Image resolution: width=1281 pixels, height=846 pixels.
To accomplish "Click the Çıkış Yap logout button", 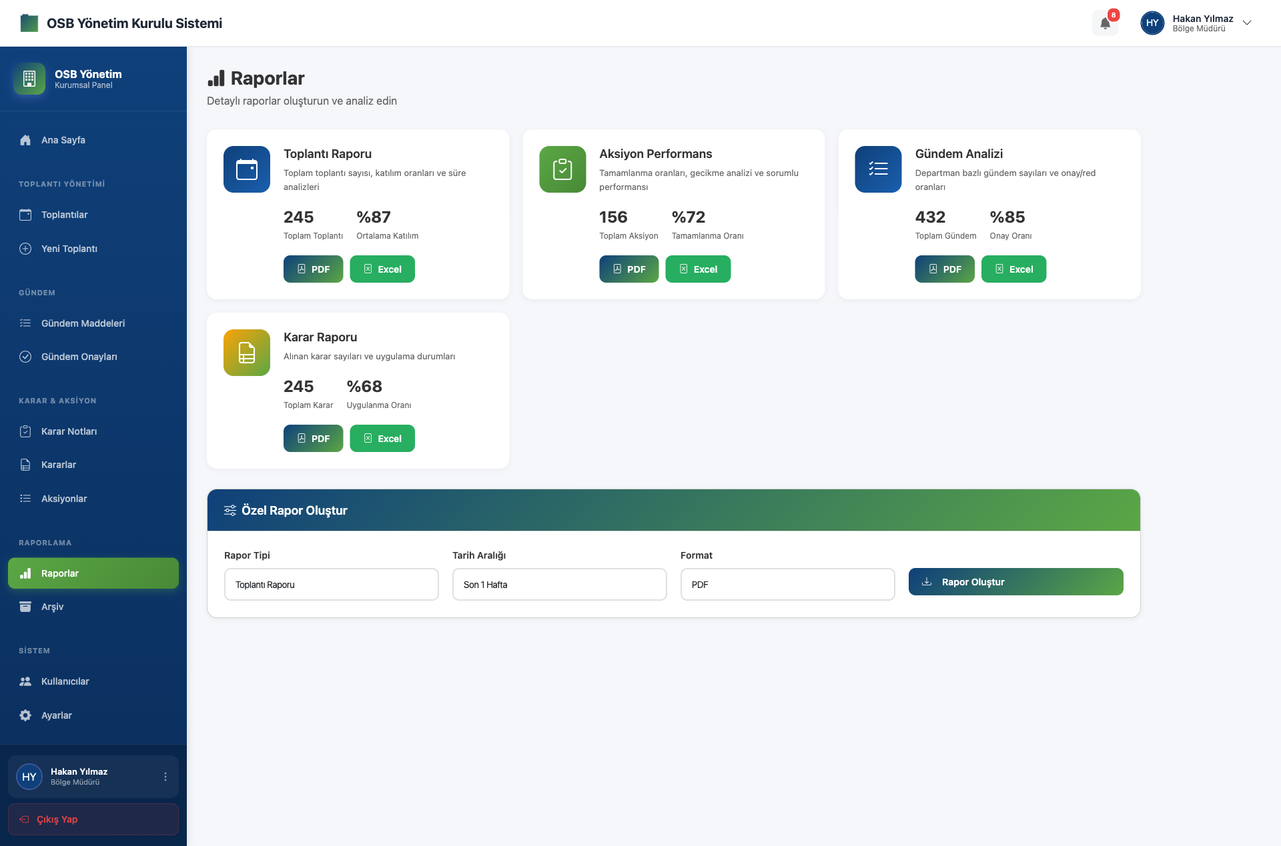I will pos(93,819).
